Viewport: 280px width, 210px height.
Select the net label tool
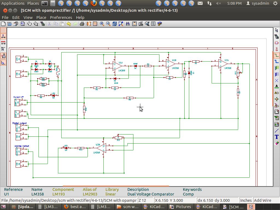click(277, 87)
